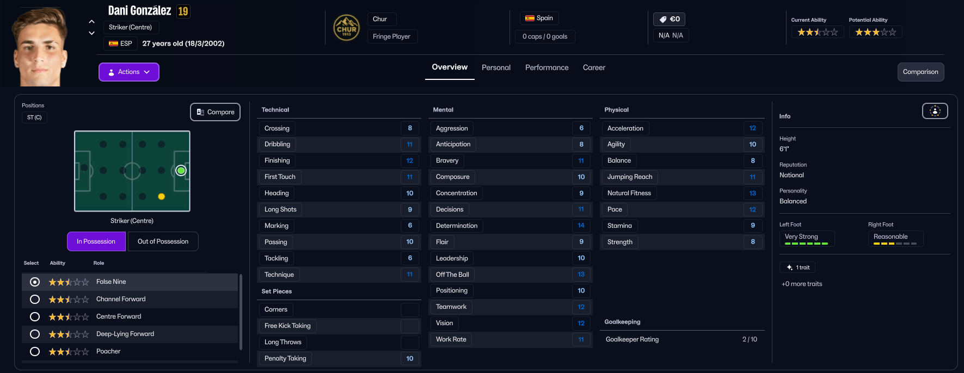Click the traits sparkle icon
Screen dimensions: 964x373
(x=789, y=268)
